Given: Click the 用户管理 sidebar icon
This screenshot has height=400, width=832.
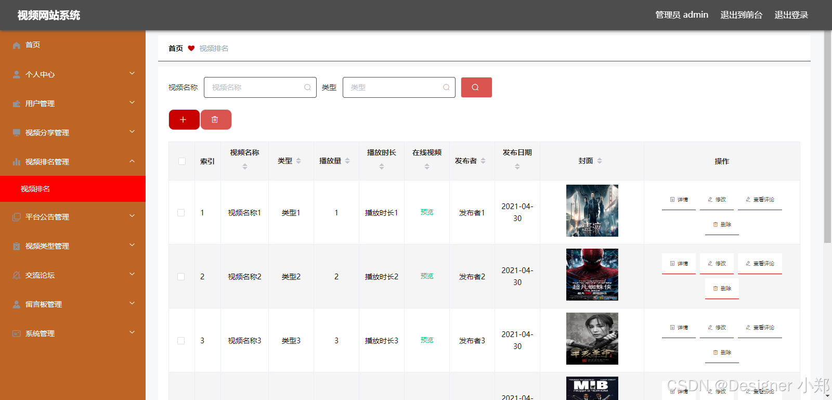Looking at the screenshot, I should [x=17, y=104].
